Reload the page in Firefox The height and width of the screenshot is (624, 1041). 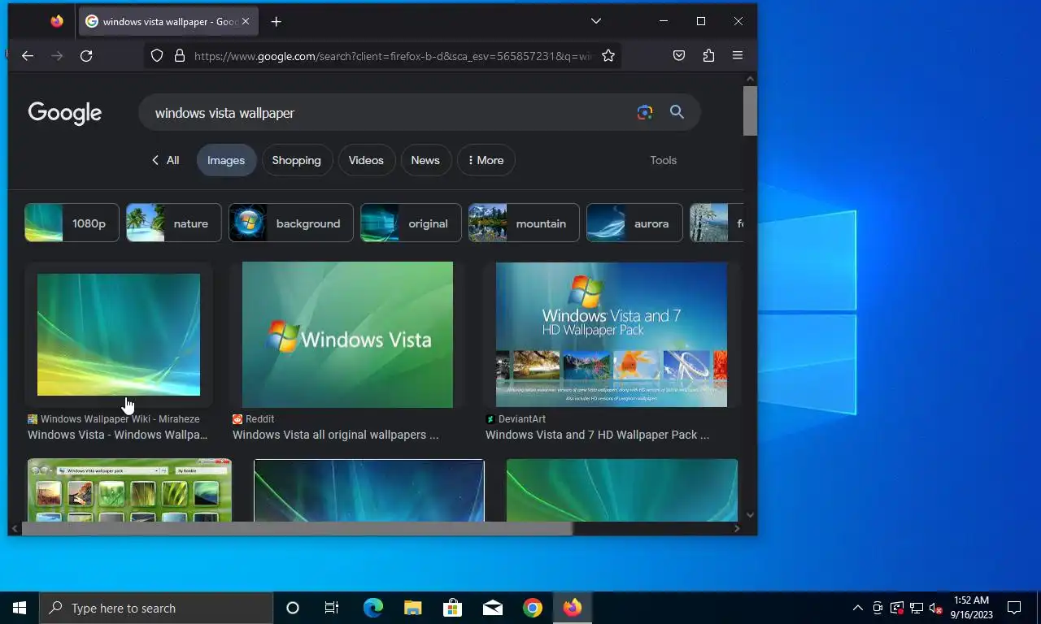click(x=86, y=56)
